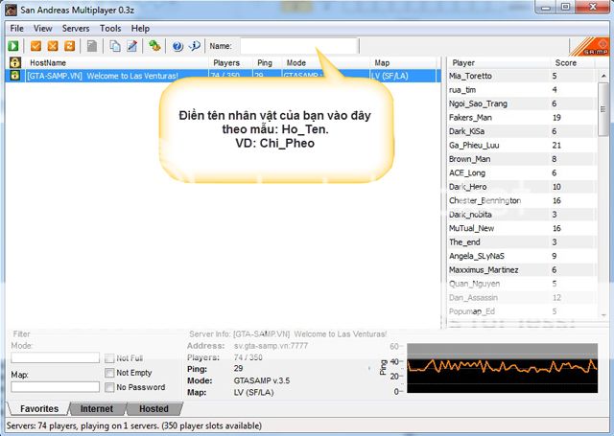Click the orange Refresh Server icon
The image size is (614, 436).
69,45
